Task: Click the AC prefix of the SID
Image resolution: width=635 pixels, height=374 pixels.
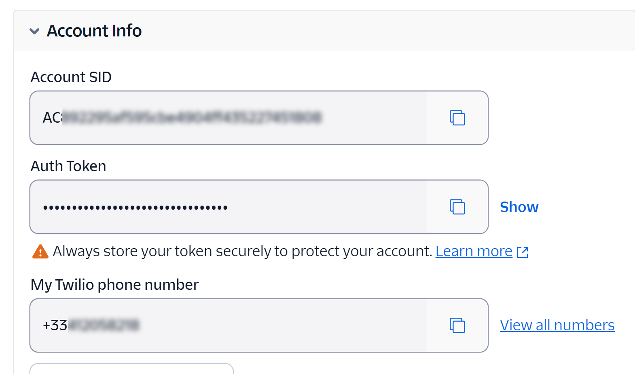Action: click(x=52, y=118)
